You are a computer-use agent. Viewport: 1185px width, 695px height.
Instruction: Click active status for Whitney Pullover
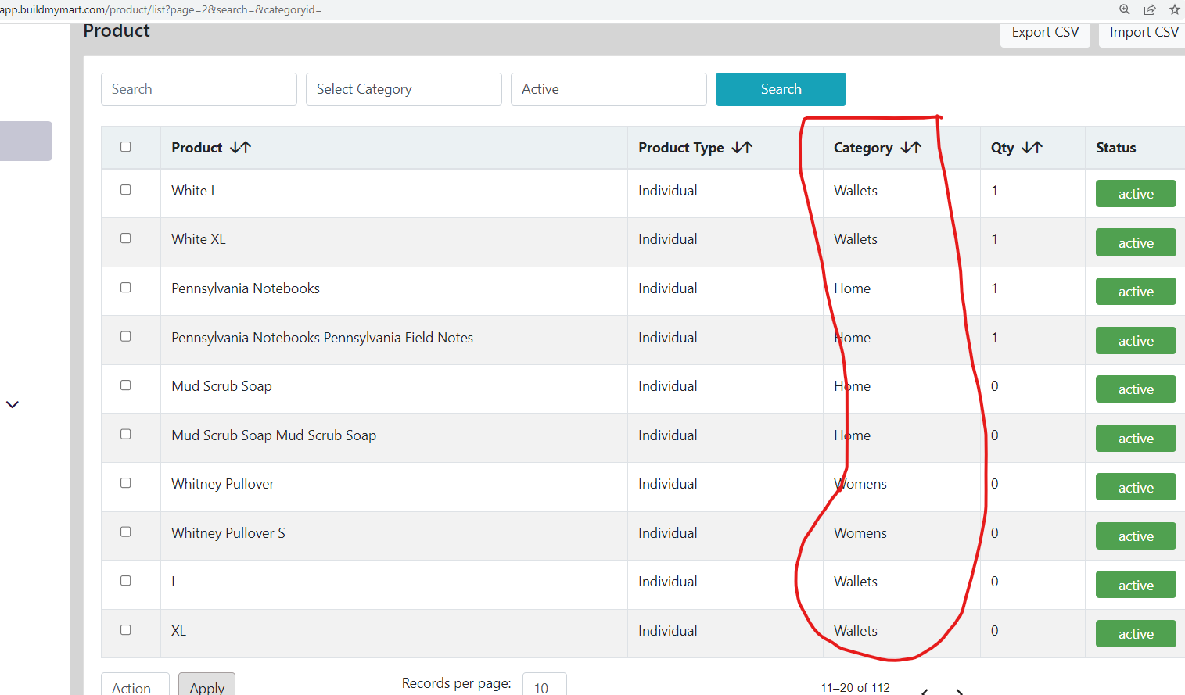1136,487
